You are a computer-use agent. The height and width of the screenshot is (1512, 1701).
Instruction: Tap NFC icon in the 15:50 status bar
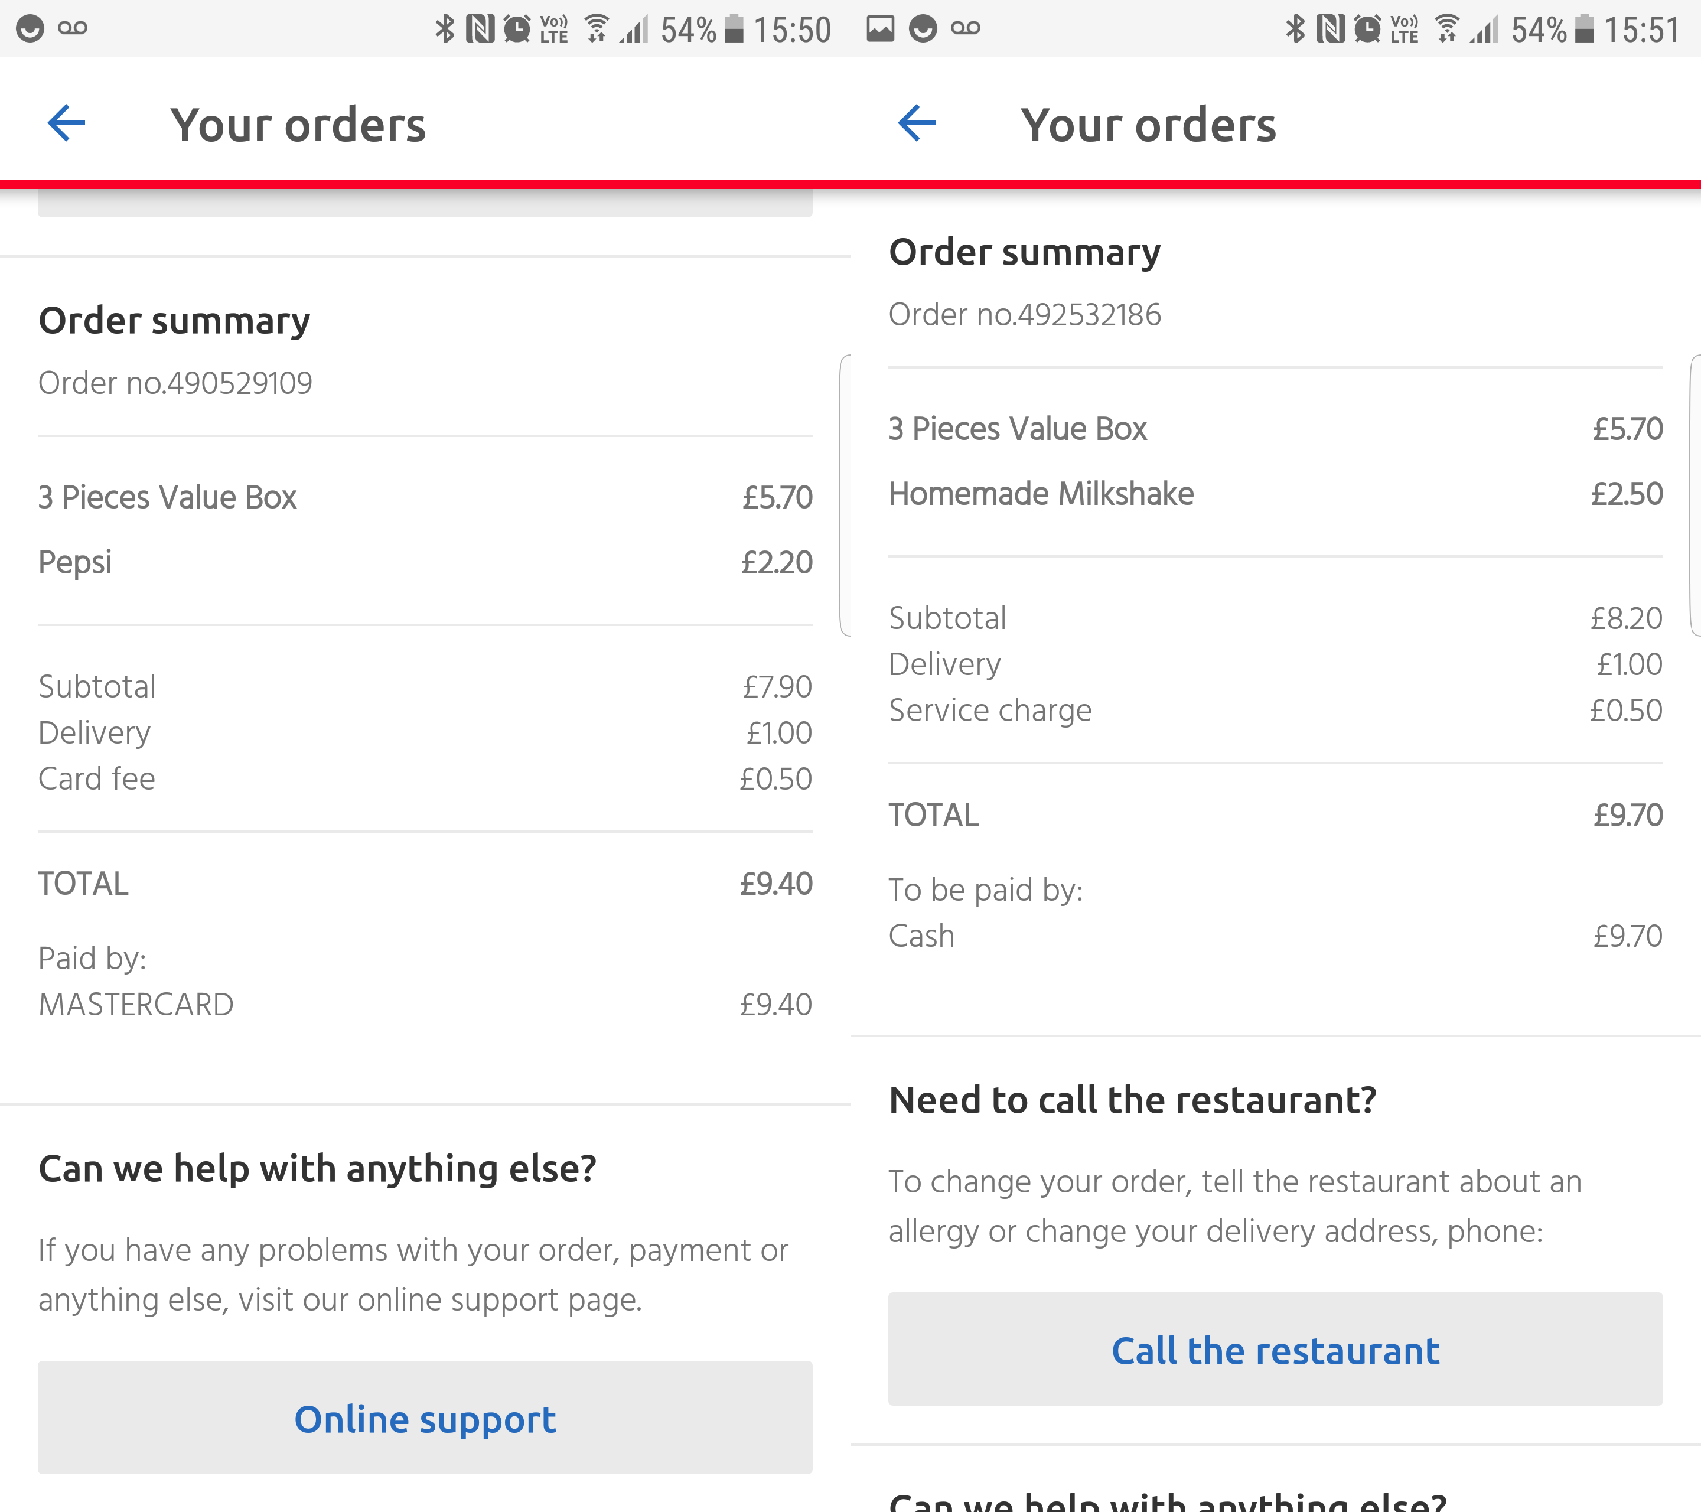[x=480, y=28]
